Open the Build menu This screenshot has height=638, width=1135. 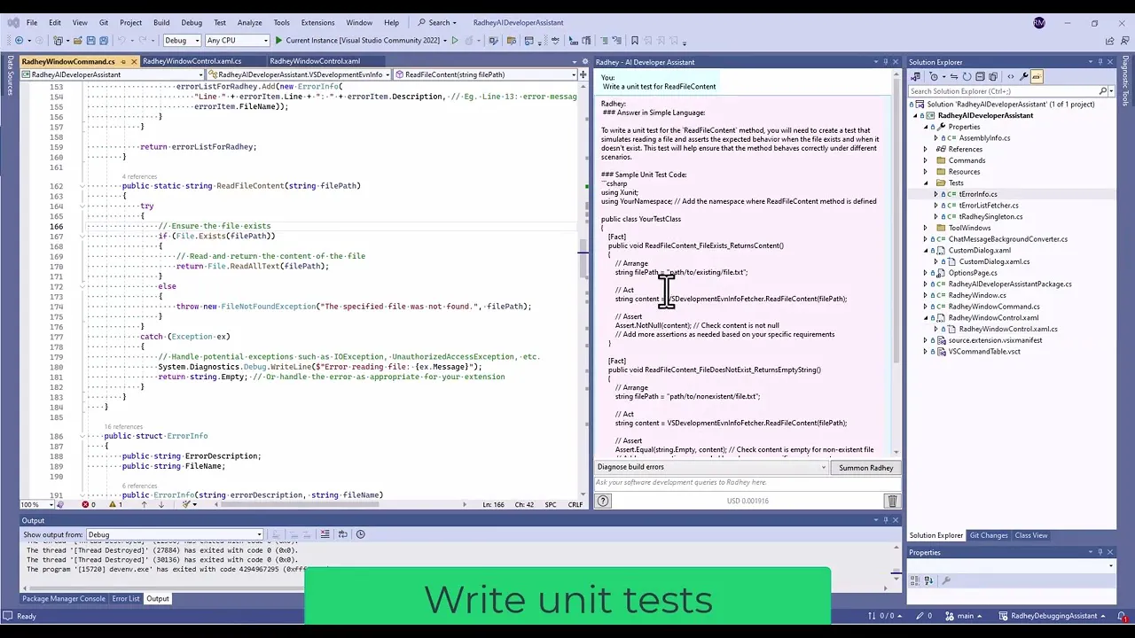161,22
